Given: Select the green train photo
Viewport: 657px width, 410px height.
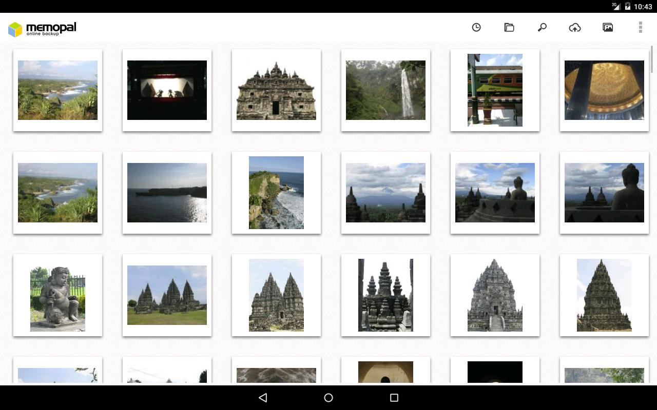Looking at the screenshot, I should click(x=495, y=90).
